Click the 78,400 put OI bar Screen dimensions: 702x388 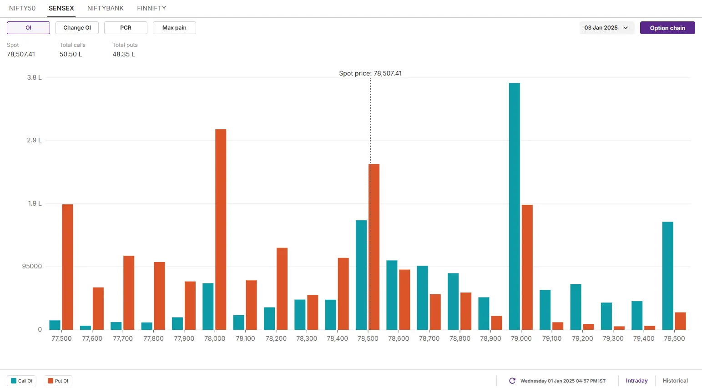click(x=343, y=294)
